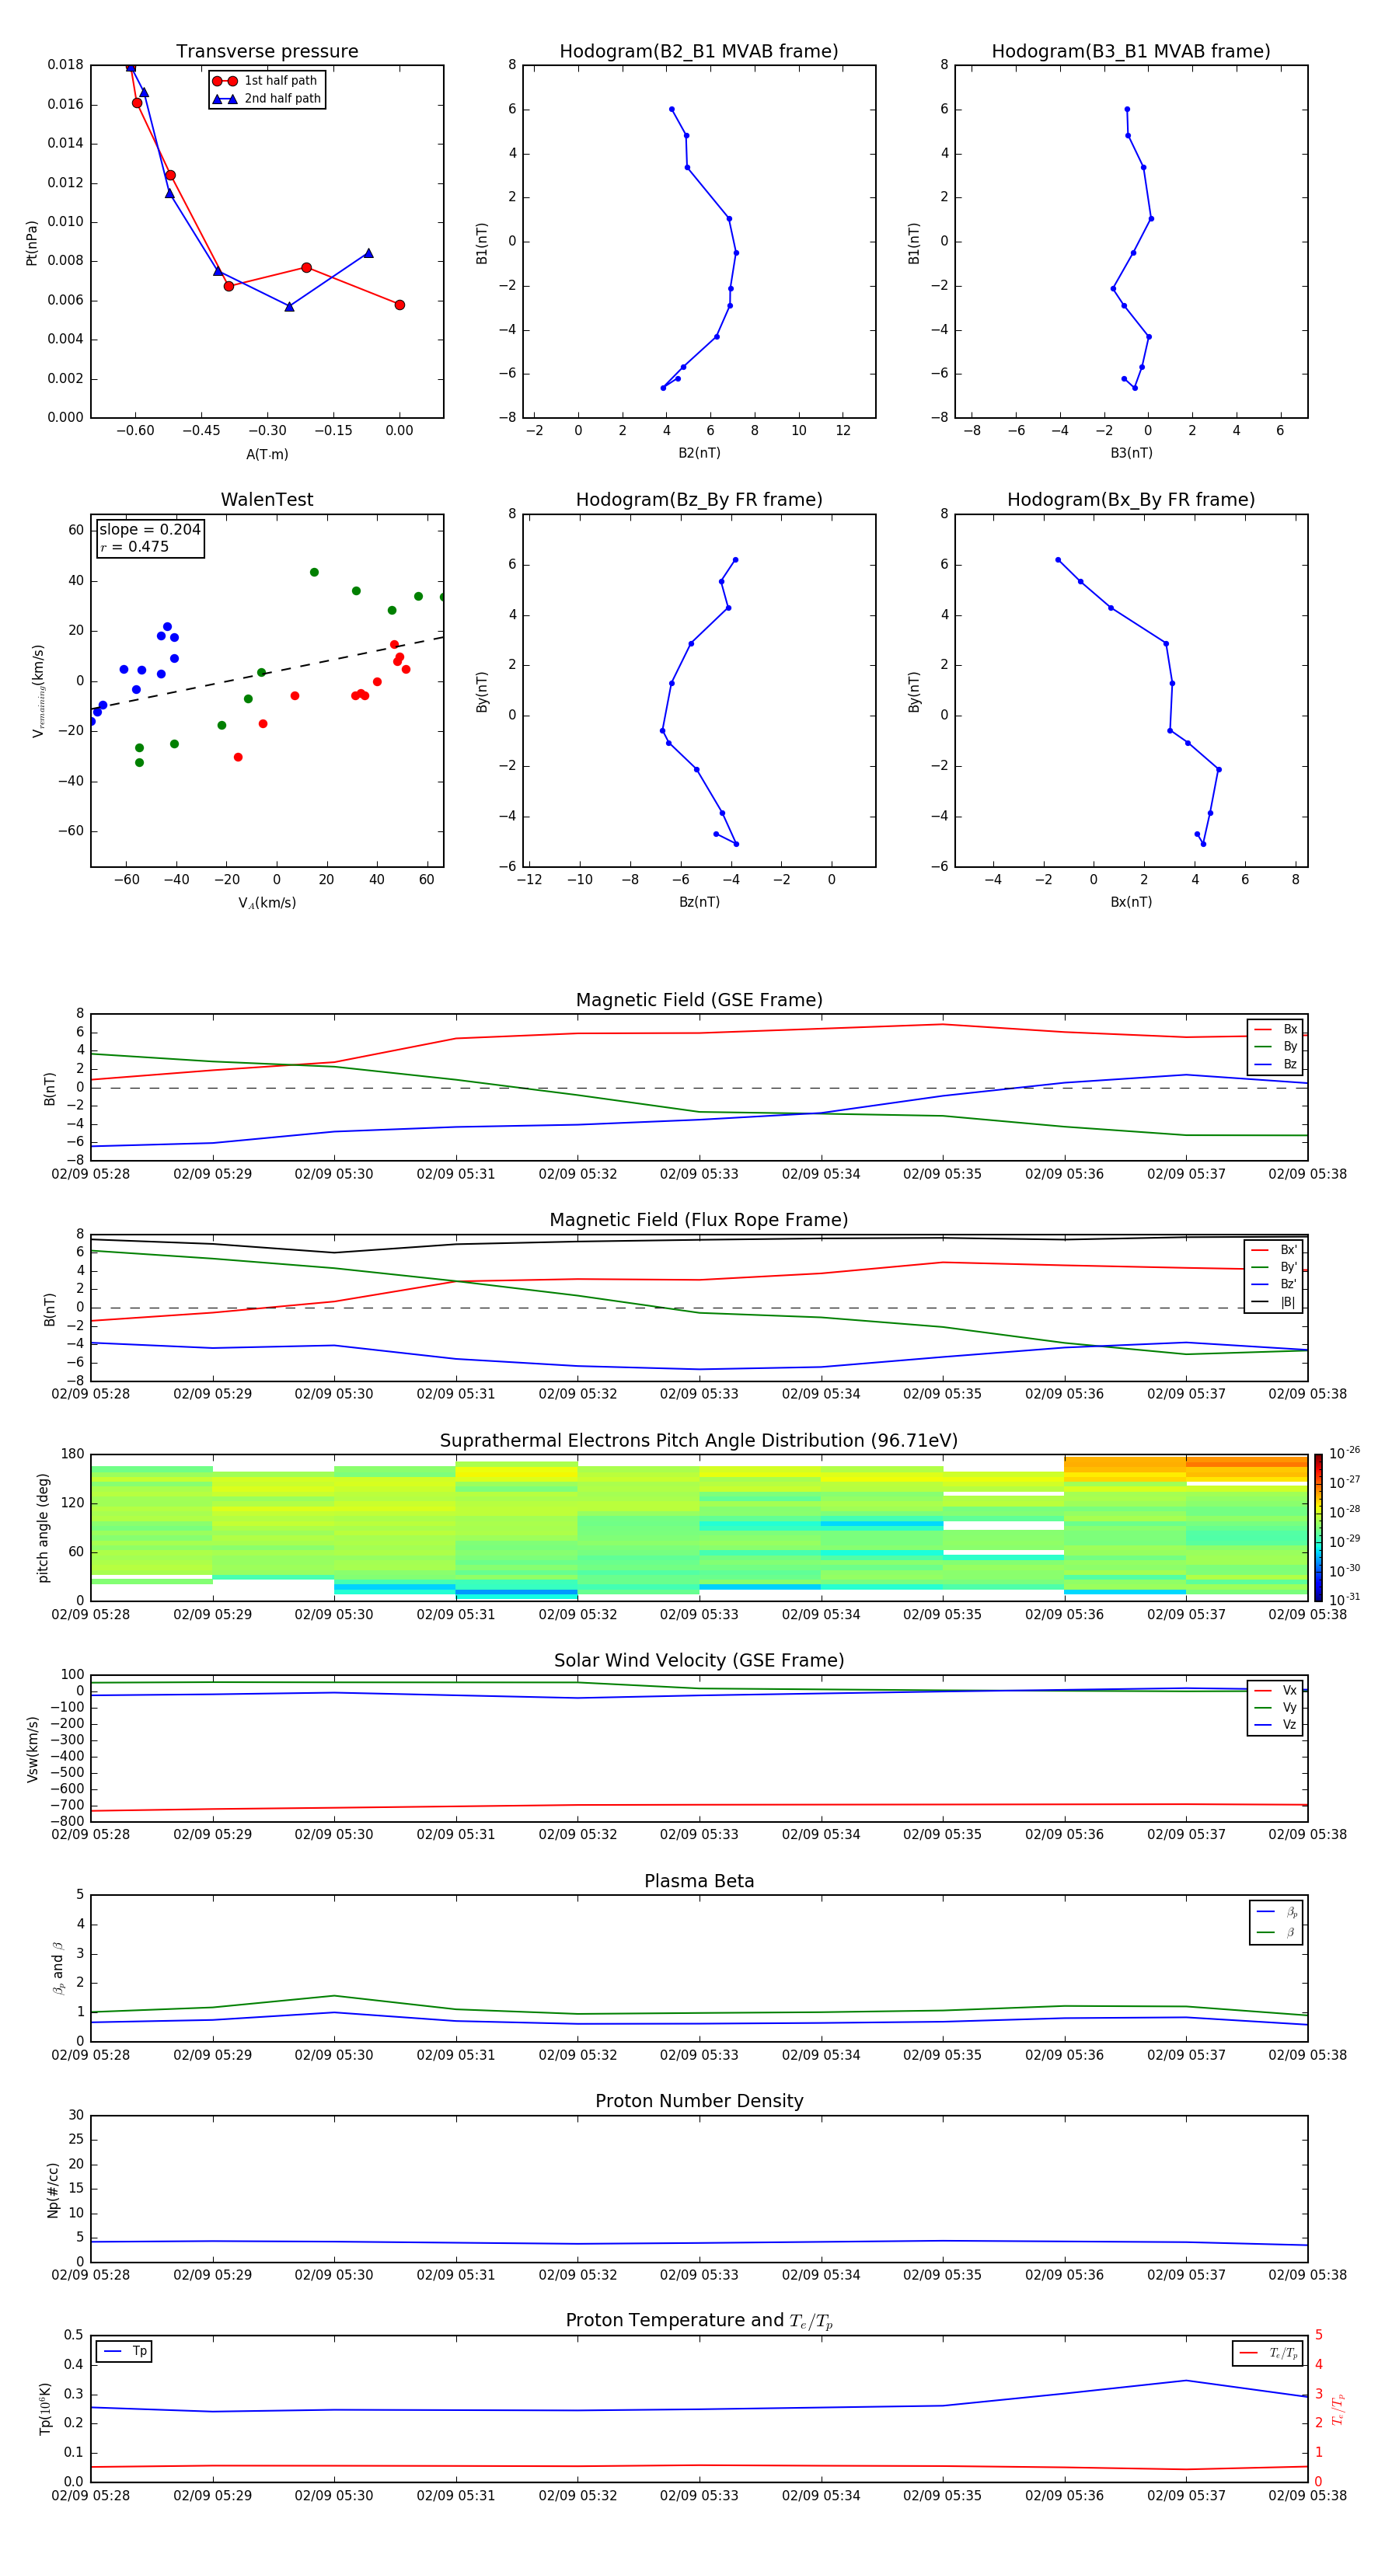The width and height of the screenshot is (1399, 2564).
Task: Click the 'Solar Wind Velocity (GSE Frame)' title
Action: click(699, 1660)
